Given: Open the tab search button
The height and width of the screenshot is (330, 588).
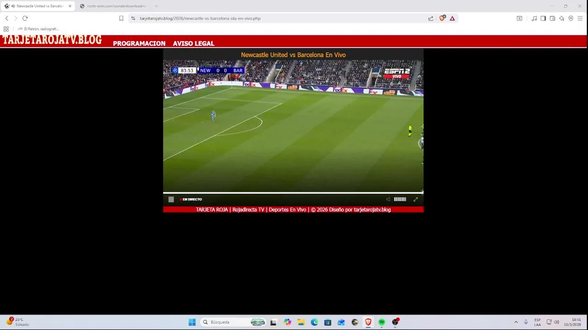Looking at the screenshot, I should point(520,18).
